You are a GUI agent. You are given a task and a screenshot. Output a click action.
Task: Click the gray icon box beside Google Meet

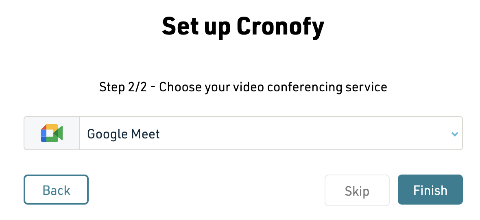pos(52,133)
